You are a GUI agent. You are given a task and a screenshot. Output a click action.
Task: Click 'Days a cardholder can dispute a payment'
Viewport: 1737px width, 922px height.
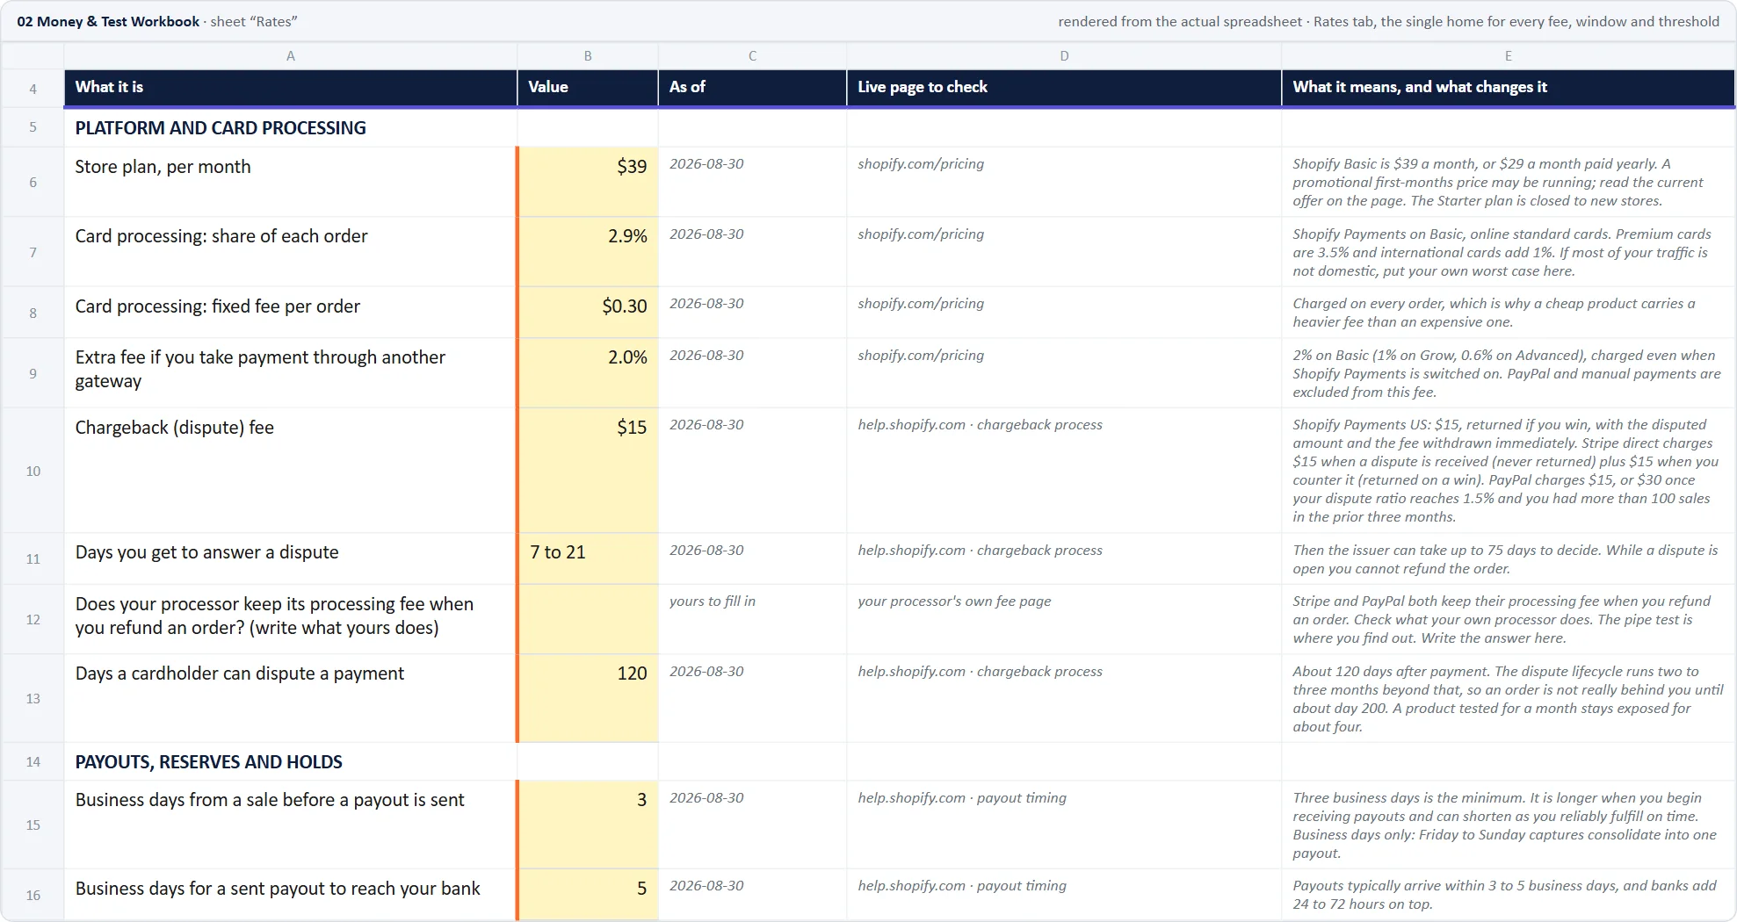pyautogui.click(x=240, y=673)
